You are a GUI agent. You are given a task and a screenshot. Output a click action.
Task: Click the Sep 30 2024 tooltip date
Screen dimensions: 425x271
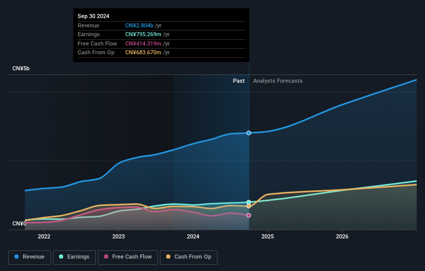click(94, 16)
